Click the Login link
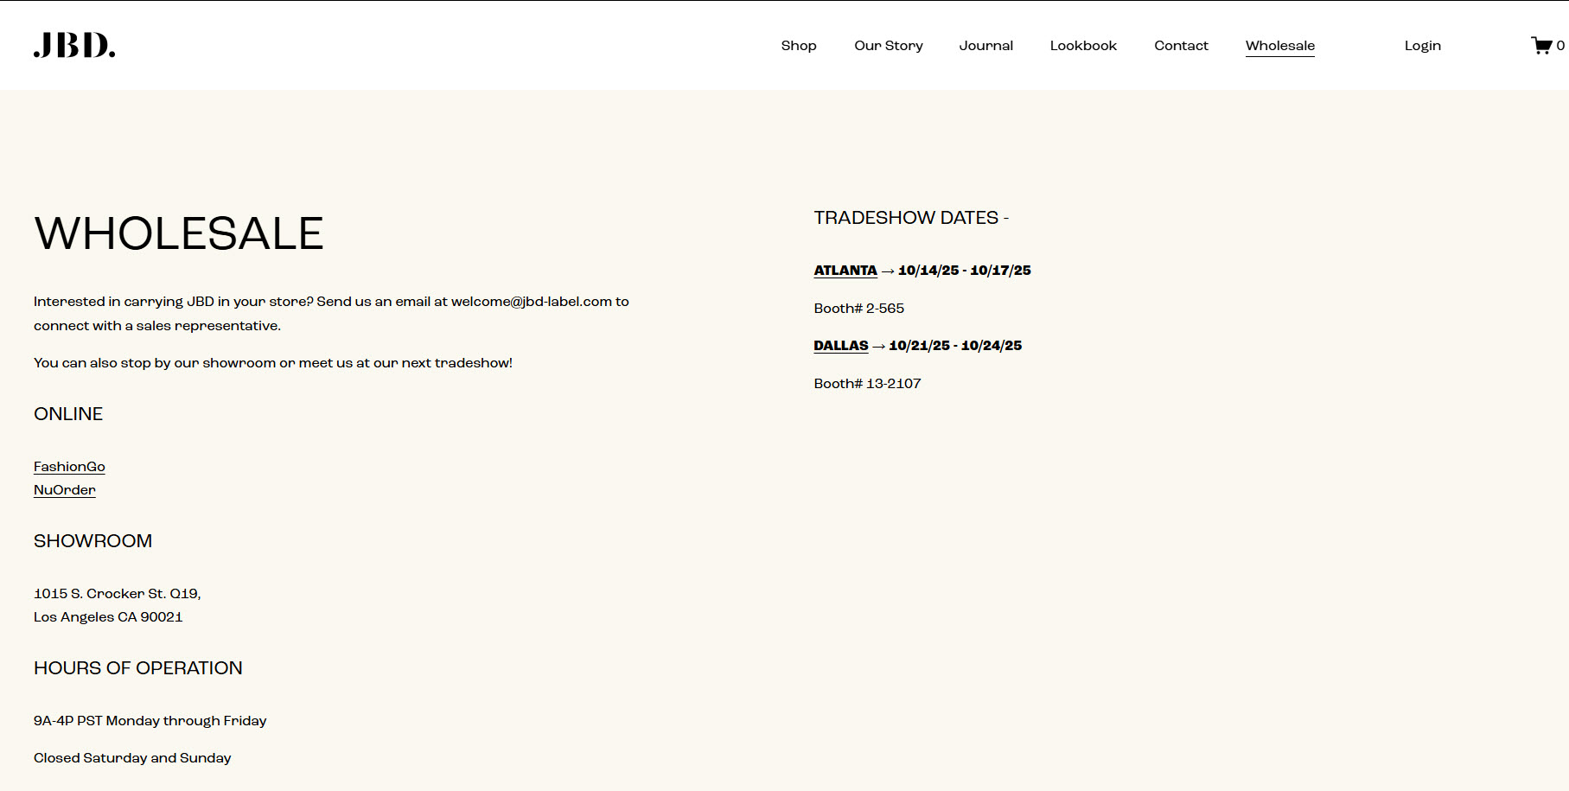The width and height of the screenshot is (1569, 791). [1422, 46]
